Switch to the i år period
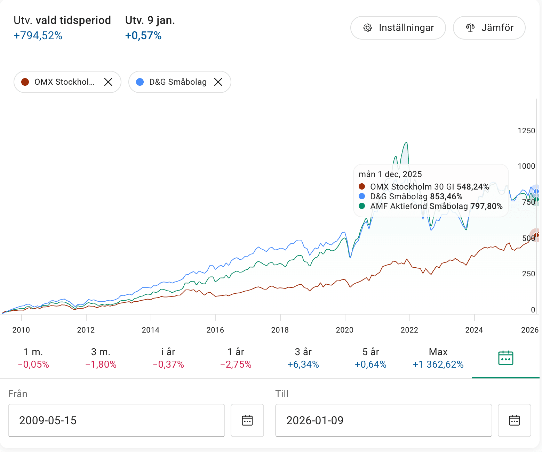The image size is (542, 452). [x=168, y=358]
